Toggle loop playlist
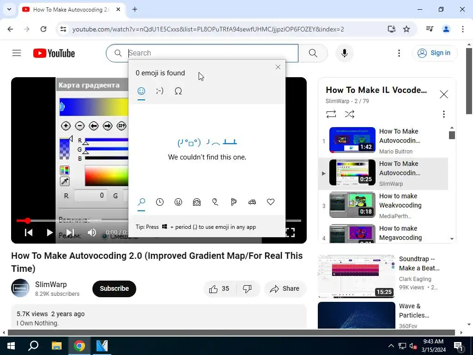 coord(331,114)
